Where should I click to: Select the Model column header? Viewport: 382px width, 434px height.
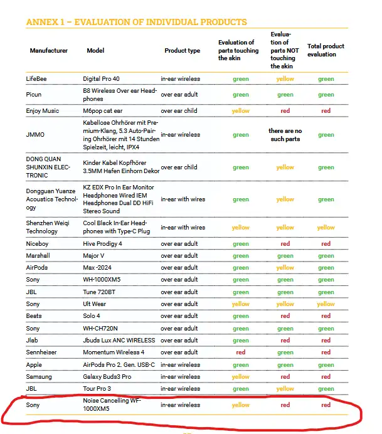(x=95, y=50)
